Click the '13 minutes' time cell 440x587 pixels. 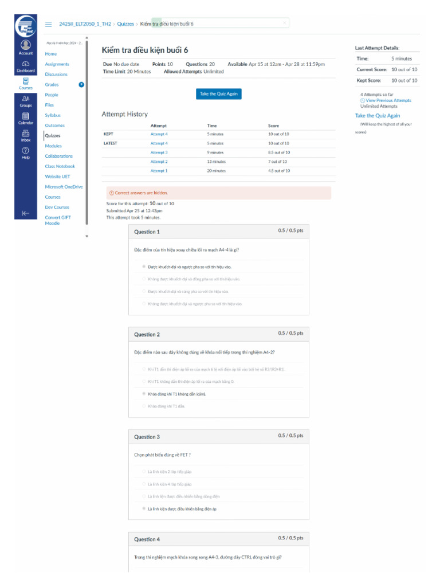point(216,162)
